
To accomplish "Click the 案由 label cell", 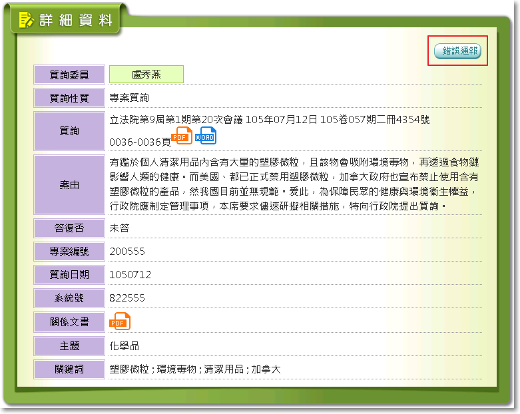I will pyautogui.click(x=69, y=184).
